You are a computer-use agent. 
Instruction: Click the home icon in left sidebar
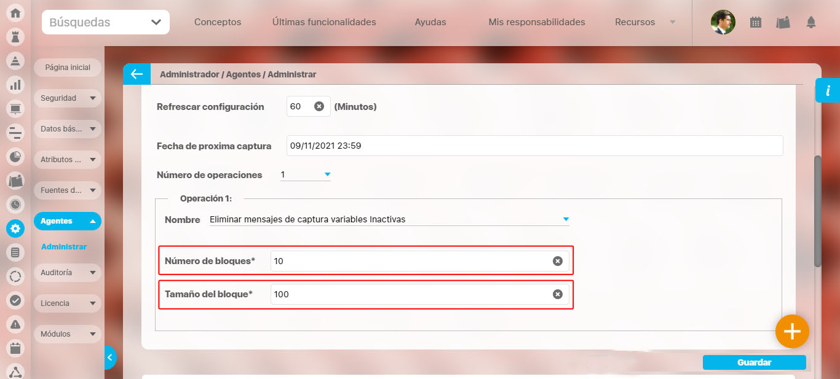[15, 13]
